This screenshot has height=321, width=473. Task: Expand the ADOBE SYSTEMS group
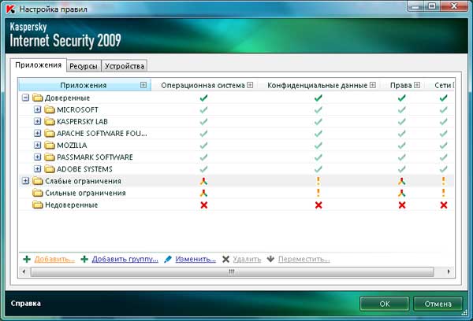click(37, 169)
